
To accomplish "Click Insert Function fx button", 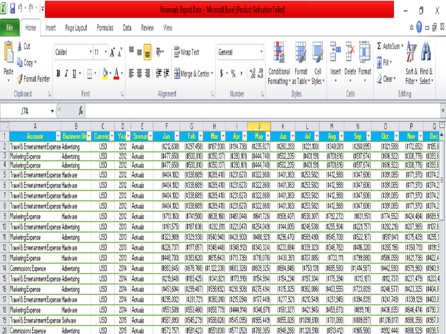I will pyautogui.click(x=81, y=111).
